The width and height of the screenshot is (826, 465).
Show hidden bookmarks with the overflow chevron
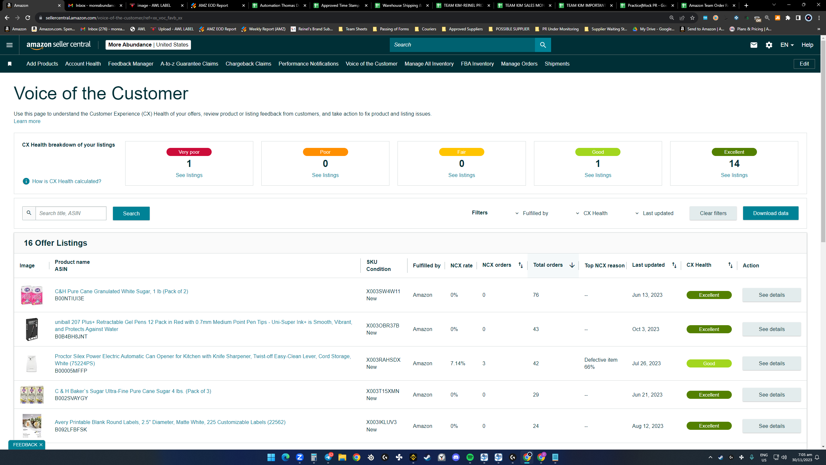[819, 29]
